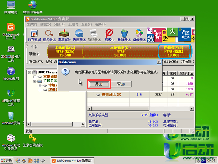Click the 搜索分区 magnifier icon
This screenshot has height=164, width=218.
(49, 35)
